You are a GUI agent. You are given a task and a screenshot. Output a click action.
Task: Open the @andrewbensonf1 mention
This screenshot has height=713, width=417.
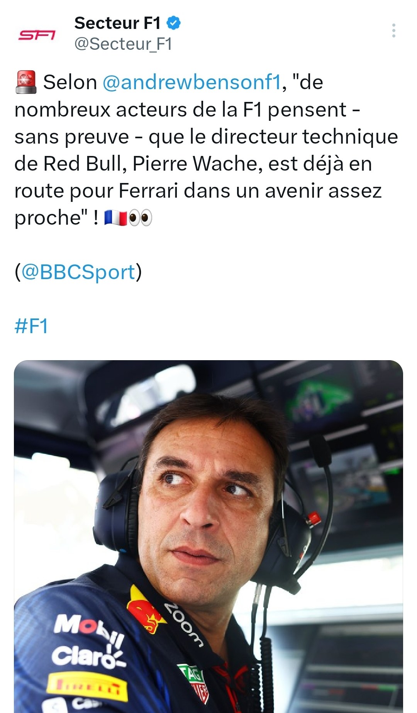point(192,82)
